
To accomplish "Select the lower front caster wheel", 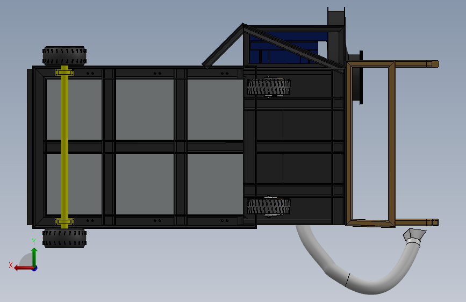I will (268, 206).
